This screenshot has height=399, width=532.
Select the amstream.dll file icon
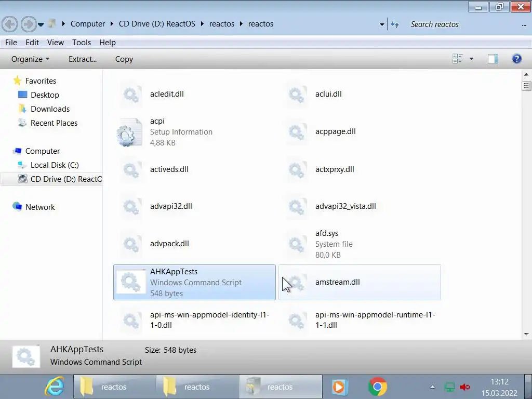(x=297, y=282)
